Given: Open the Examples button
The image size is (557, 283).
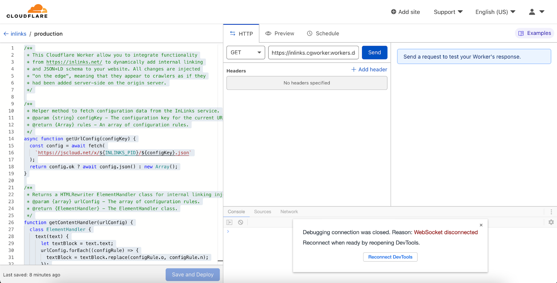Looking at the screenshot, I should click(534, 33).
